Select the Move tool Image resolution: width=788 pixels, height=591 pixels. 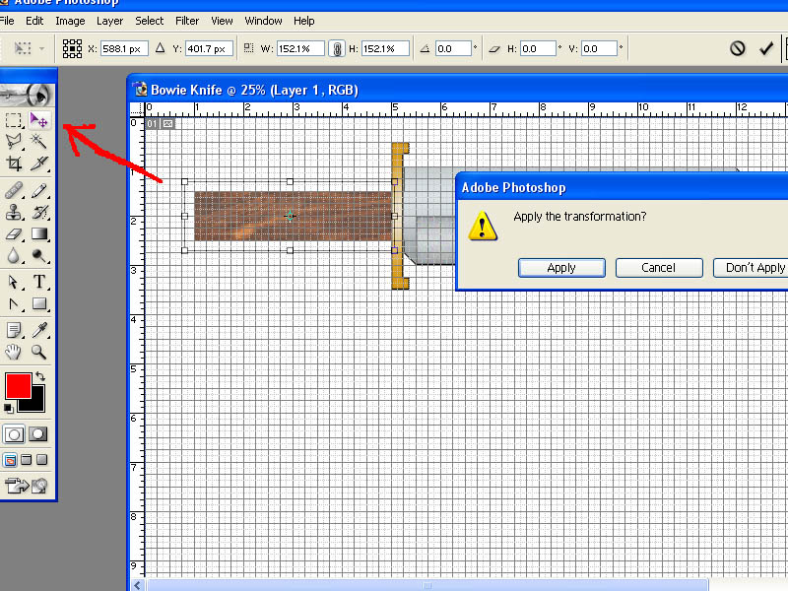(x=38, y=120)
